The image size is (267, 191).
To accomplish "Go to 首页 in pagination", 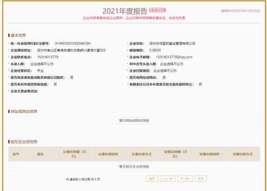I will pyautogui.click(x=152, y=179).
